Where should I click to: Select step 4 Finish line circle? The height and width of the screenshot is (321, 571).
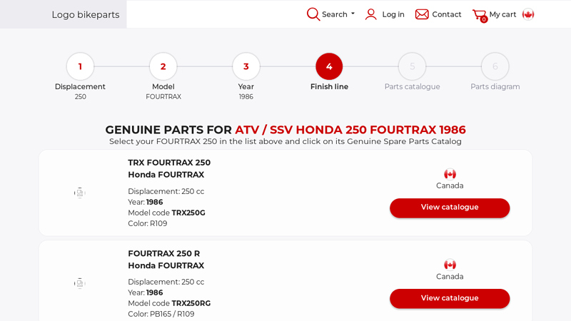click(329, 66)
